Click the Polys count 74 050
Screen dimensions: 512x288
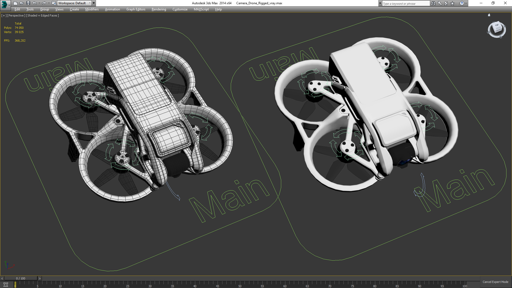click(19, 28)
